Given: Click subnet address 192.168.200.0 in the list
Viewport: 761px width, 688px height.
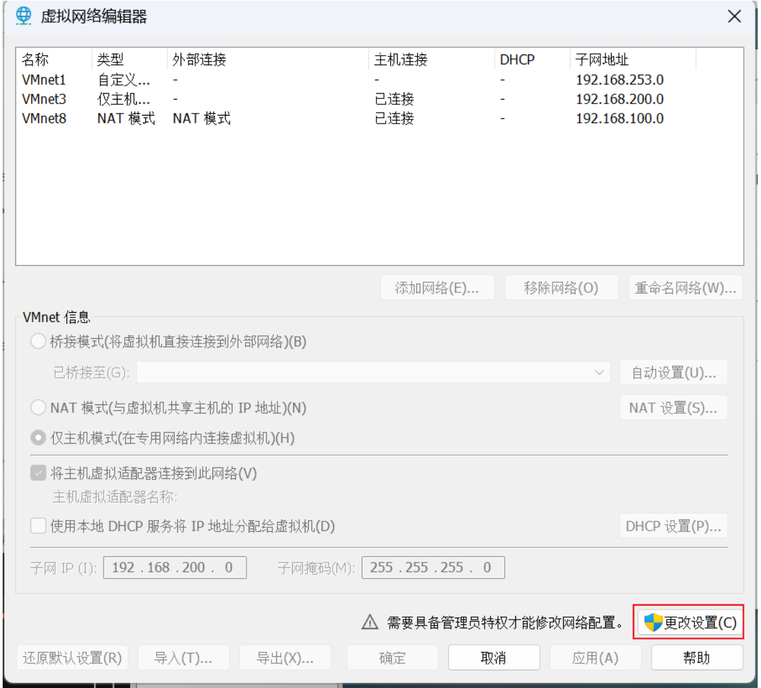Looking at the screenshot, I should point(620,99).
